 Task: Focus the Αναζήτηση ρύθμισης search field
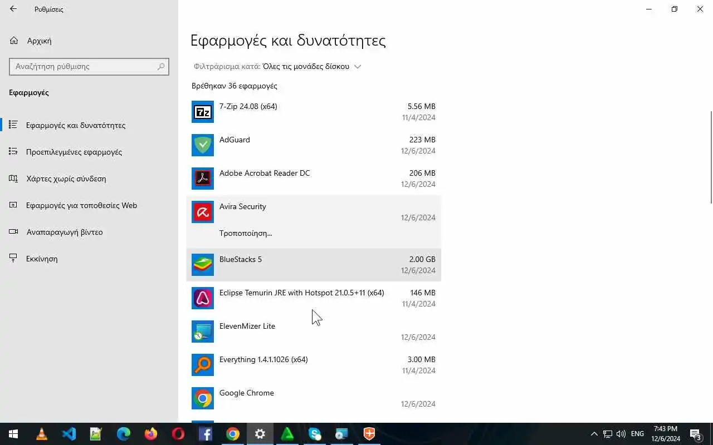point(89,66)
